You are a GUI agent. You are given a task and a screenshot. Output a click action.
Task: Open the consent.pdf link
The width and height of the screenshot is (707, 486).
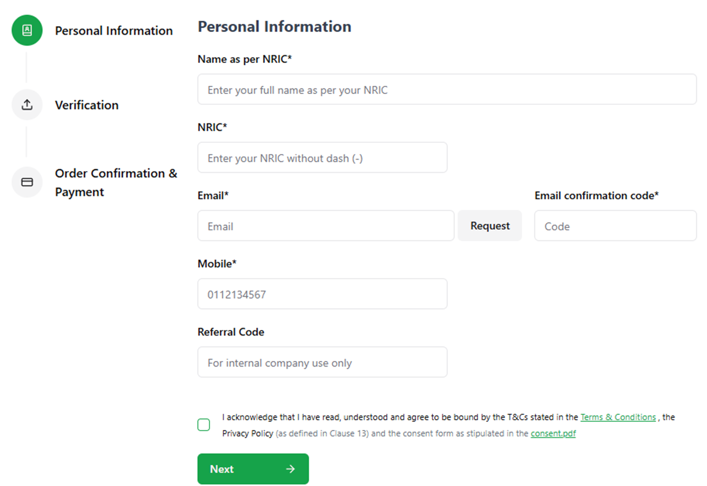(553, 434)
